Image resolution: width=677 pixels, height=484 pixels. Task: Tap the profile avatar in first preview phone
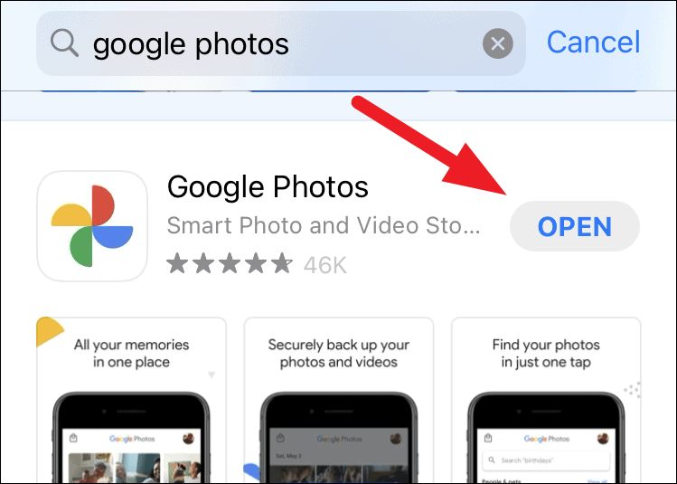[188, 439]
